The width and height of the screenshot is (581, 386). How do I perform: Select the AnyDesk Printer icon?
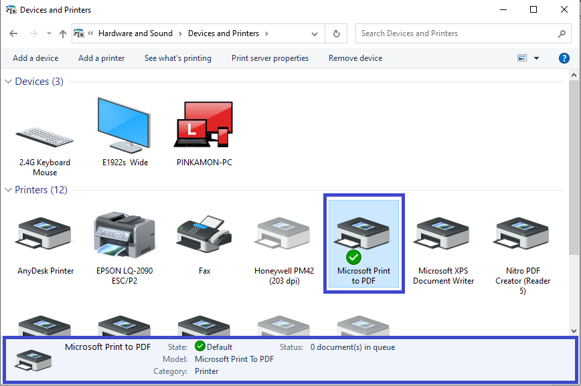tap(45, 239)
